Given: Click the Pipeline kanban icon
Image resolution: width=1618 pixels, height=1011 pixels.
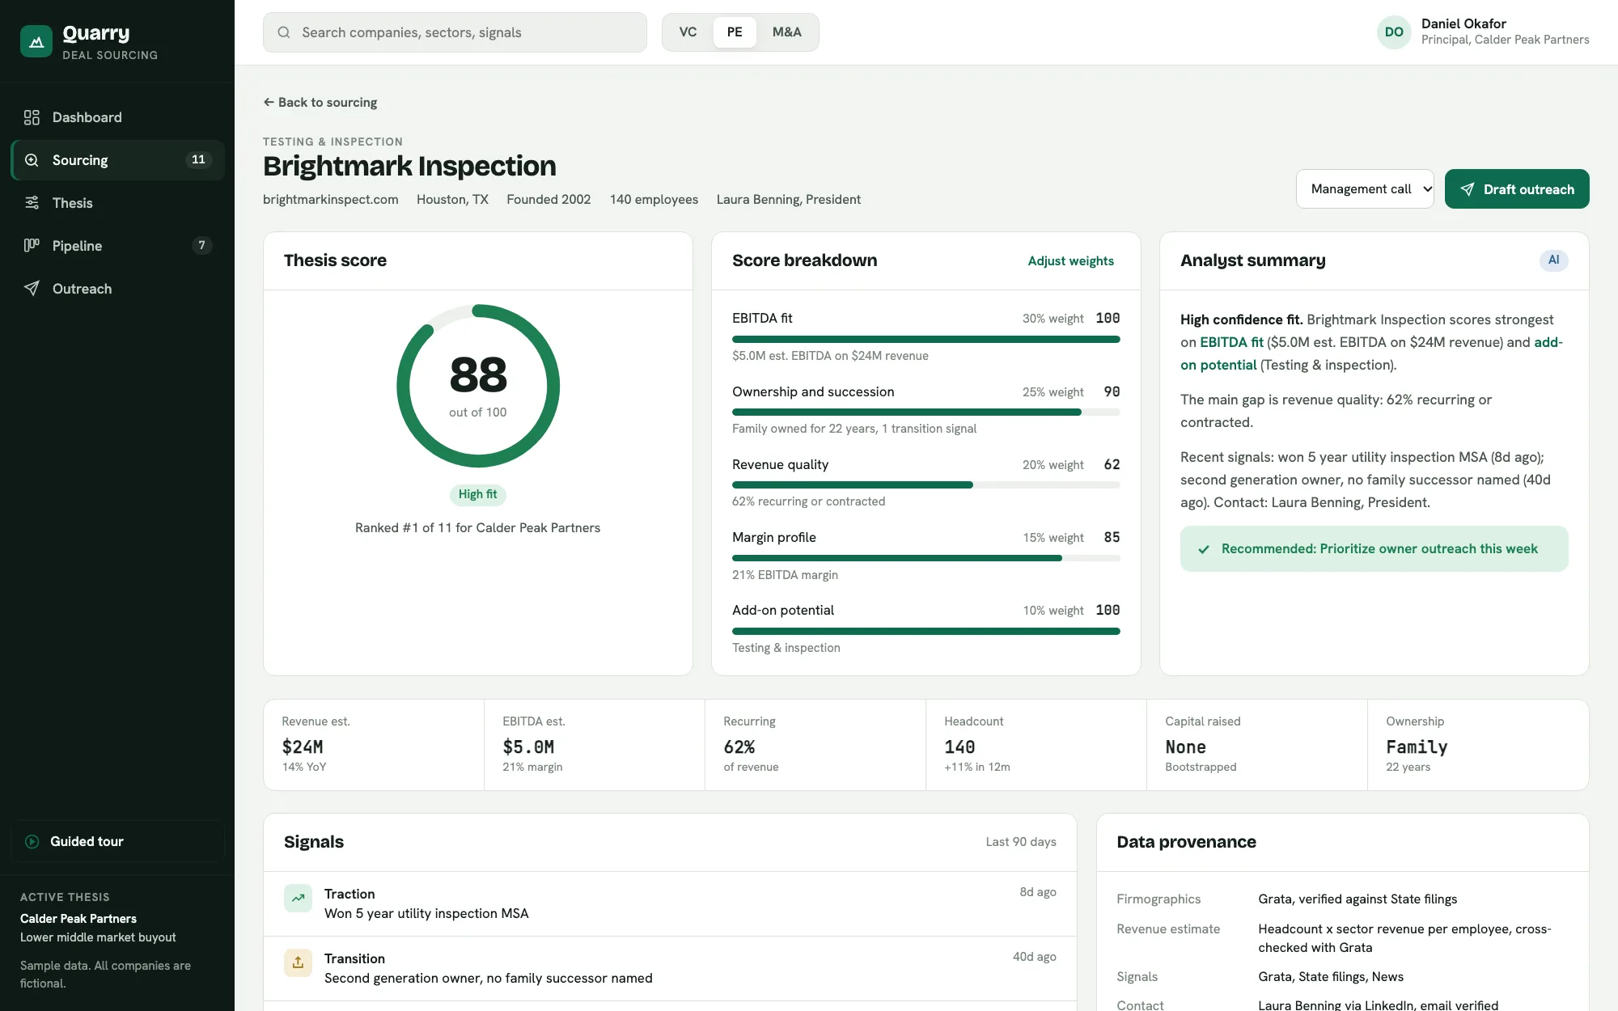Looking at the screenshot, I should (32, 245).
